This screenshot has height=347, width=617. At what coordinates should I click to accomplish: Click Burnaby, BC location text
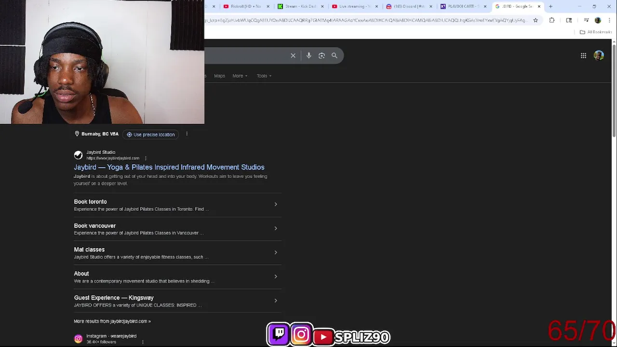click(x=100, y=134)
